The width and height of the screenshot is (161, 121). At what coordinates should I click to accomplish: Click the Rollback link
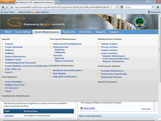tap(10, 53)
